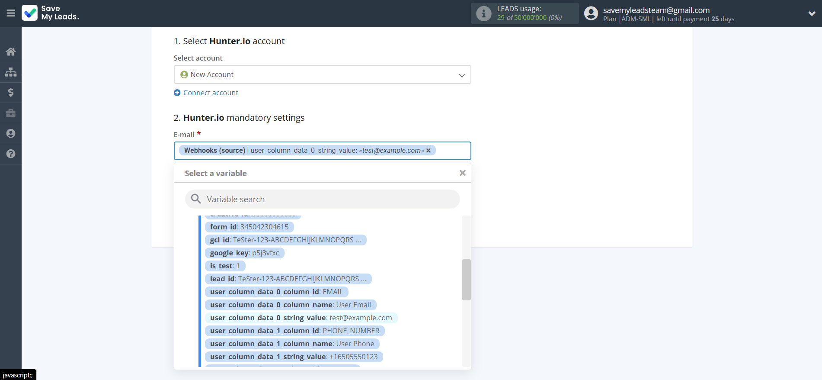Remove the Webhooks email variable tag

pyautogui.click(x=429, y=151)
